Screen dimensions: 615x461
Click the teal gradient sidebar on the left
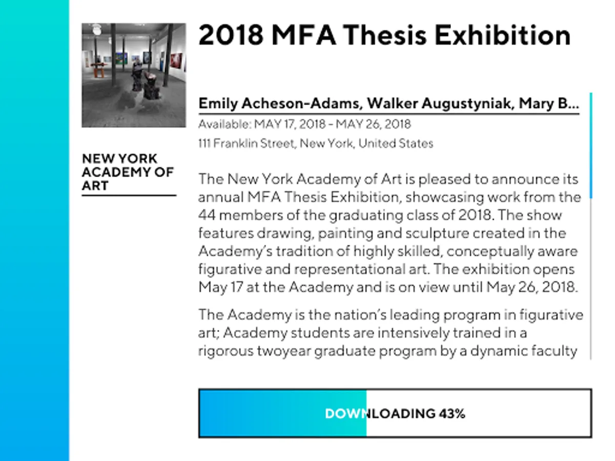[x=34, y=230]
